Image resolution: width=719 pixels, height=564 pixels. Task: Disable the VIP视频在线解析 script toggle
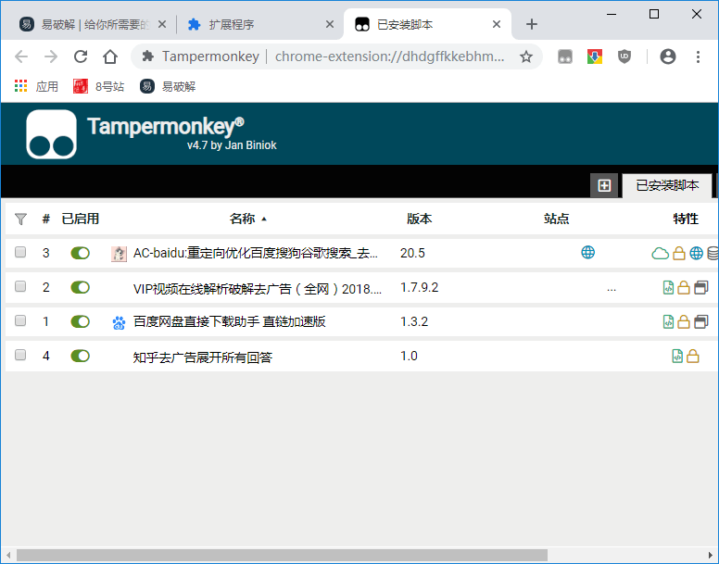81,287
